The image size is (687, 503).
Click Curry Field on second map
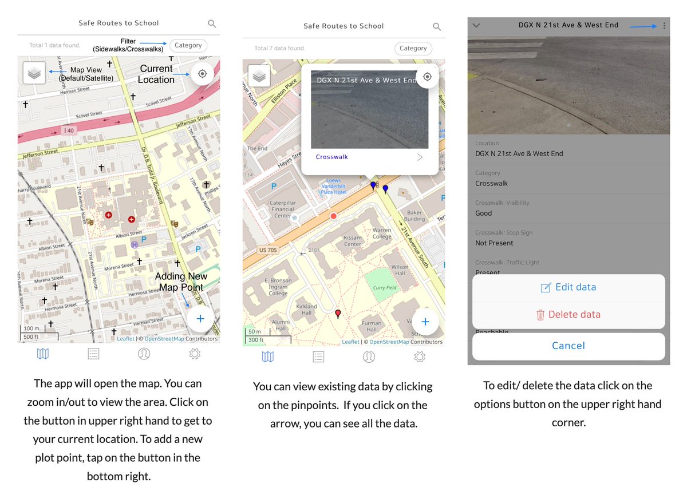[385, 288]
